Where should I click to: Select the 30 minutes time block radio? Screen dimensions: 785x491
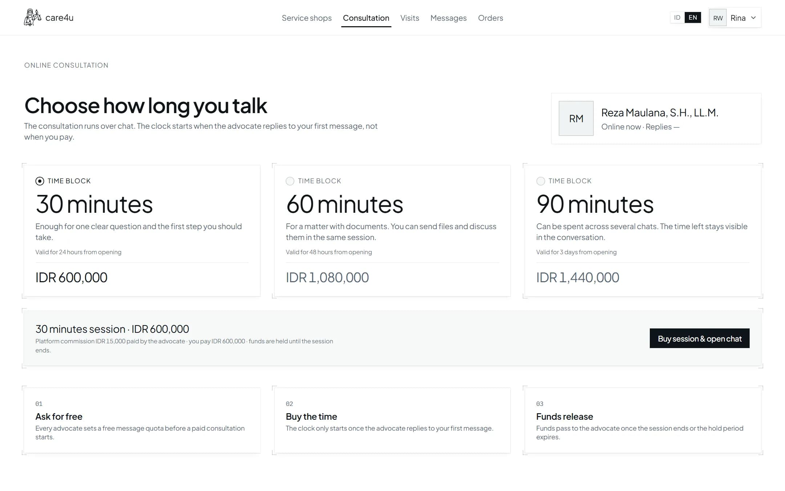click(40, 181)
